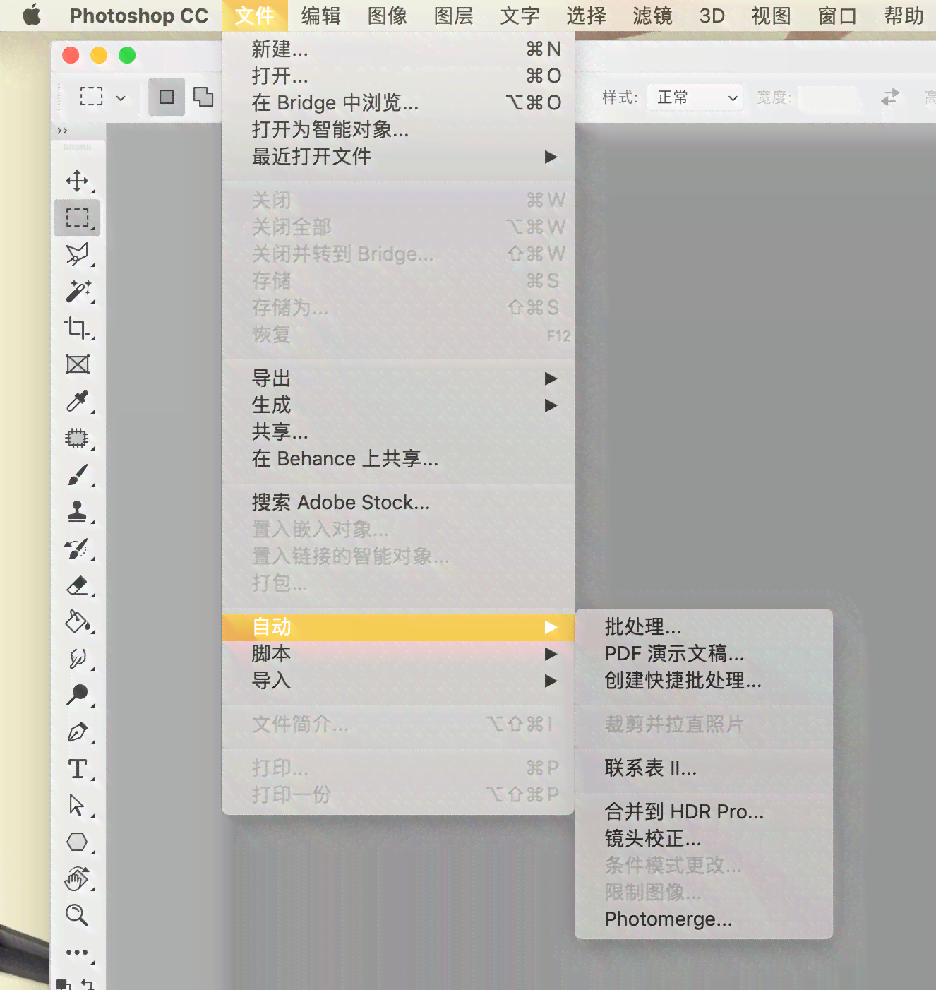Expand the 导入 submenu

tap(398, 681)
